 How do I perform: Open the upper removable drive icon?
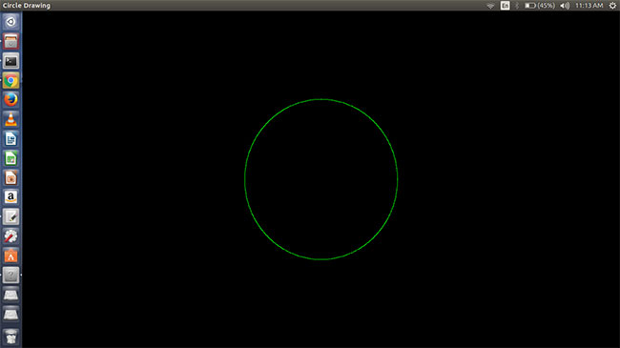[x=10, y=295]
